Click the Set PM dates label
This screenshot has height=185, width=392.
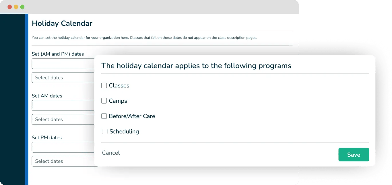point(47,138)
